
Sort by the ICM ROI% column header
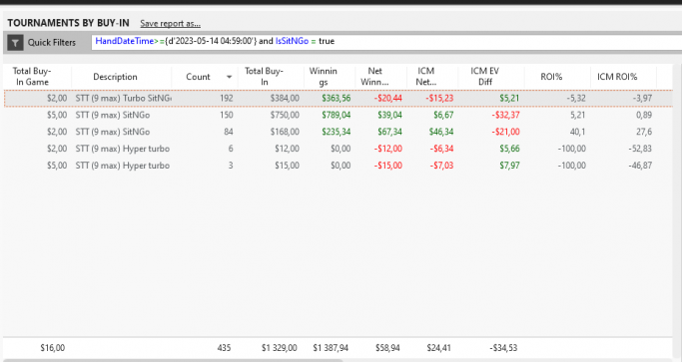[617, 77]
